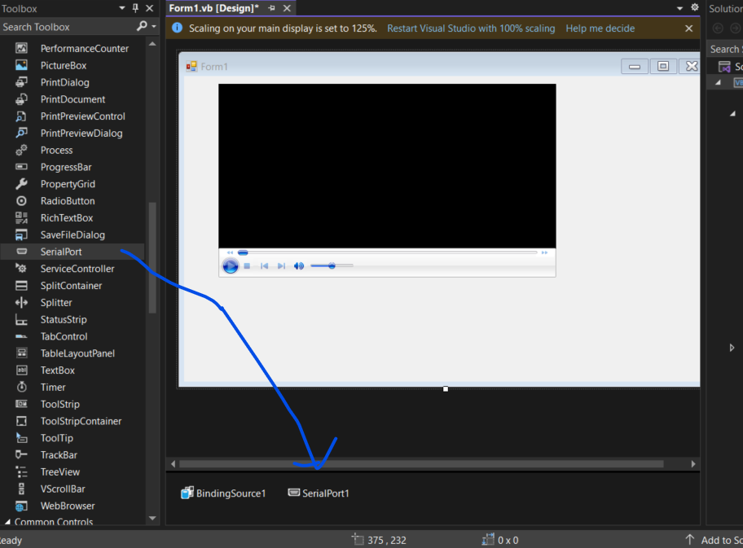
Task: Pick the PropertyGrid wrench icon
Action: [21, 184]
